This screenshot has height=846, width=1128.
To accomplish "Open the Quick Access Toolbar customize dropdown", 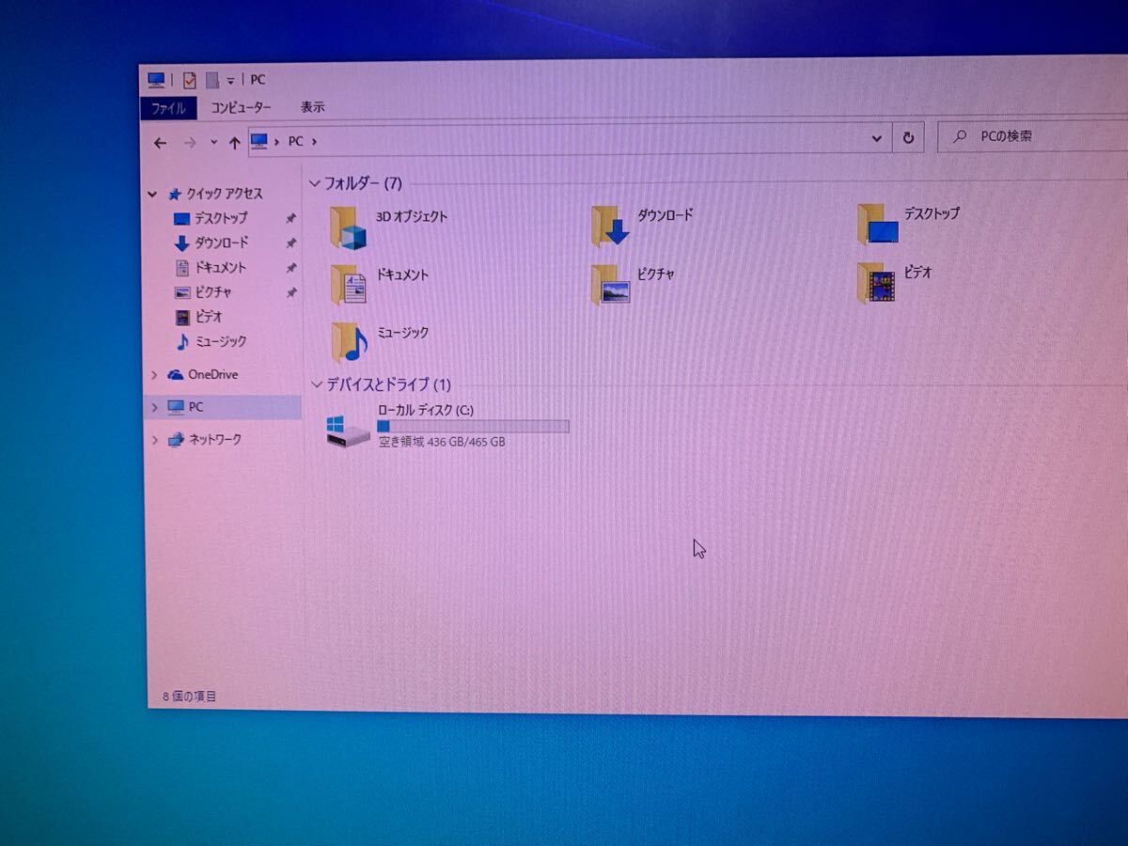I will click(230, 81).
